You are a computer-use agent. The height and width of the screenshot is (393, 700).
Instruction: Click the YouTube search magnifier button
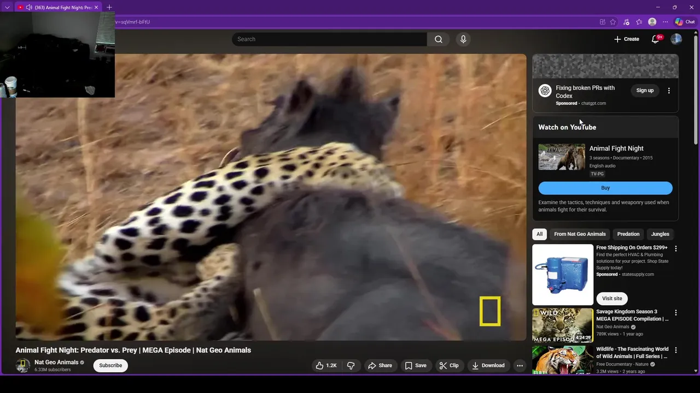pos(438,39)
